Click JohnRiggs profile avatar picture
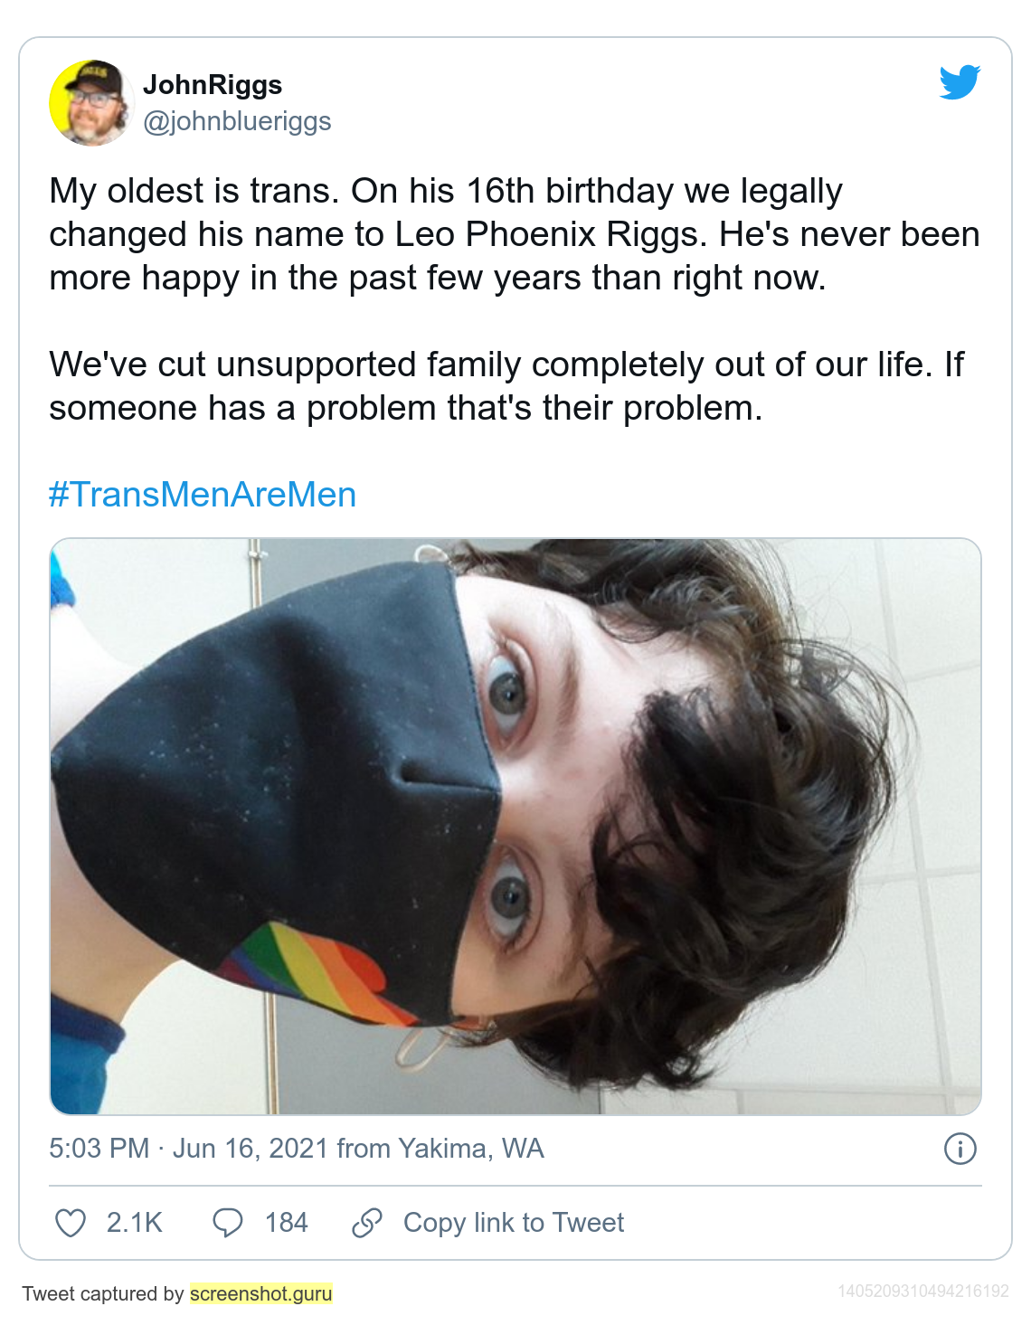The height and width of the screenshot is (1344, 1031). 91,103
